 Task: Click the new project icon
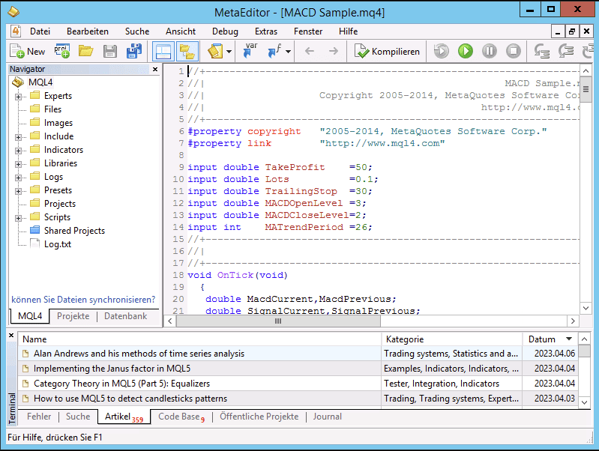coord(62,51)
